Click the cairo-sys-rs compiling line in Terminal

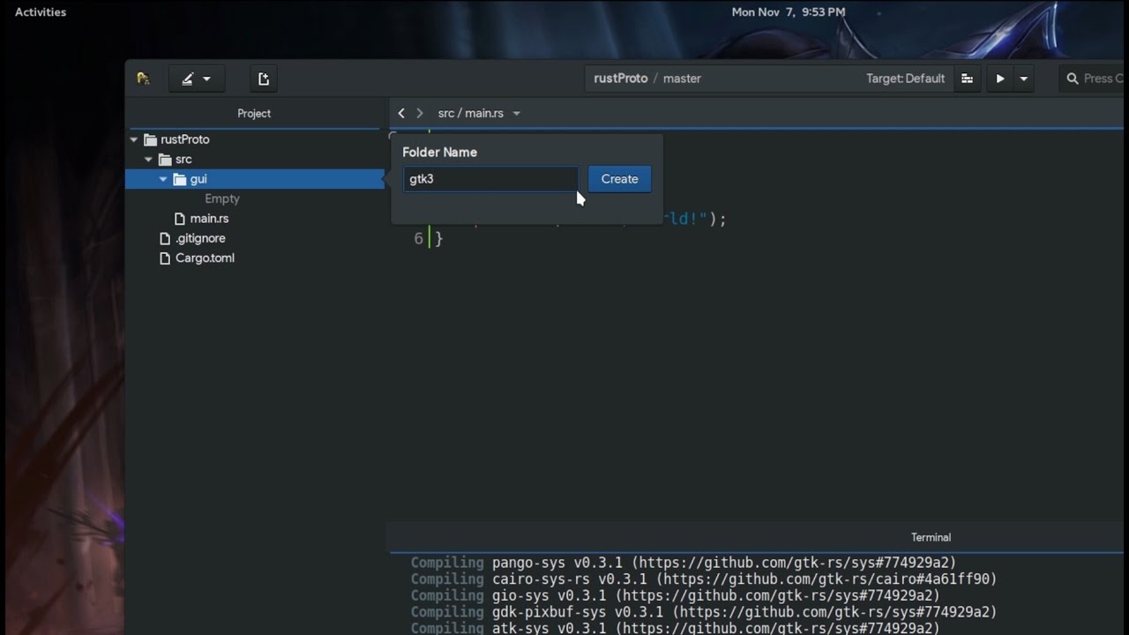pyautogui.click(x=704, y=579)
